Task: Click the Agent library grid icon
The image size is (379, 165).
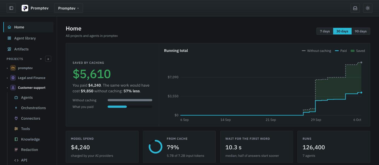Action: pyautogui.click(x=9, y=38)
